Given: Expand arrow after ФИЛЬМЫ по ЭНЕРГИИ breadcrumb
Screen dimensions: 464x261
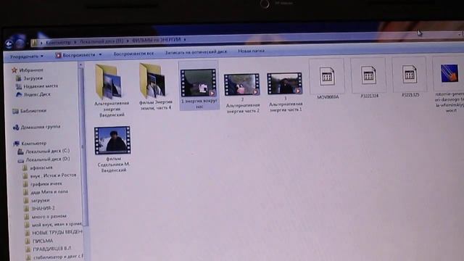Looking at the screenshot, I should (x=185, y=39).
